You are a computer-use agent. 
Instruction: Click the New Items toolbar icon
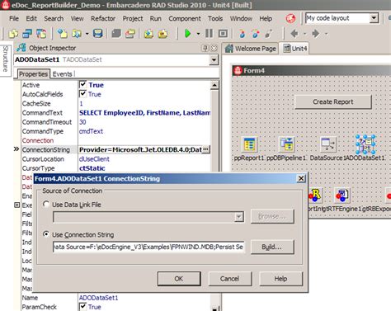pos(63,34)
